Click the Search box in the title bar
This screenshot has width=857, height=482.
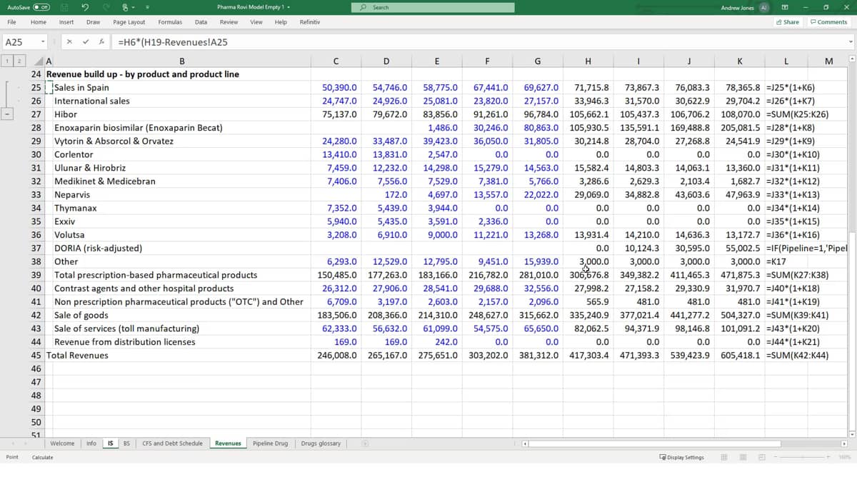pyautogui.click(x=433, y=7)
